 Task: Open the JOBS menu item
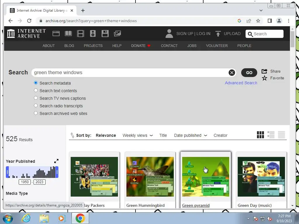click(192, 46)
